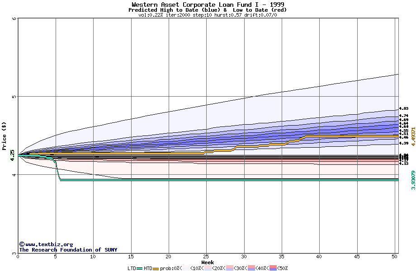Click the '<10%<' legend label
Image resolution: width=416 pixels, height=271 pixels.
pos(197,268)
